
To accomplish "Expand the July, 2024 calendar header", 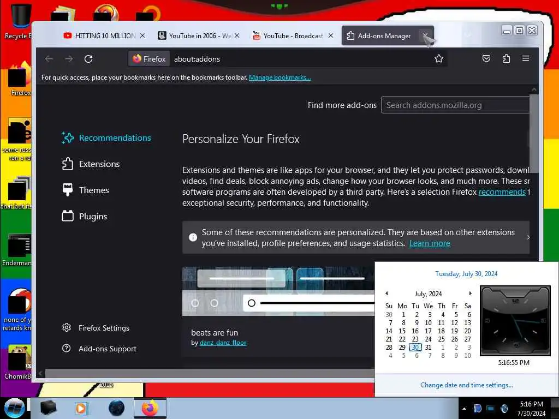I will click(428, 294).
